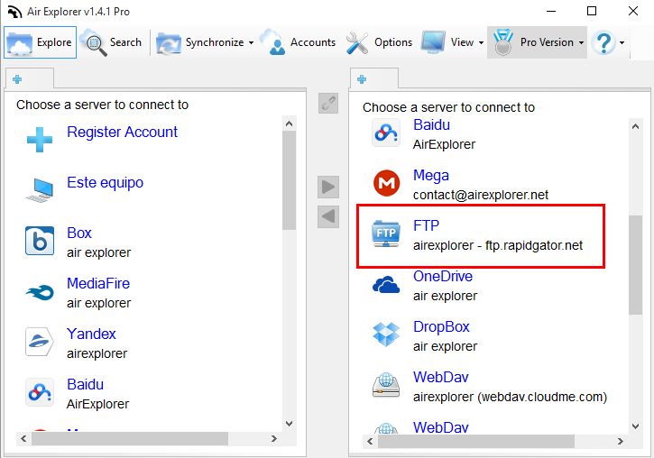Open the Register Account link

coord(122,133)
